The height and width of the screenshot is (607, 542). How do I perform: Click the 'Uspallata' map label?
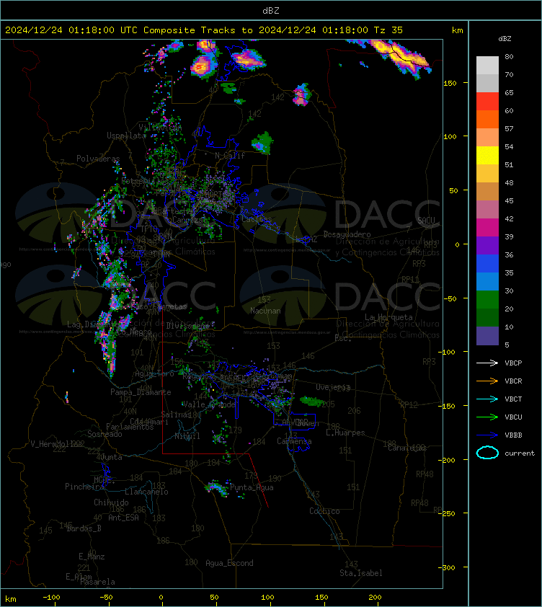(x=126, y=136)
